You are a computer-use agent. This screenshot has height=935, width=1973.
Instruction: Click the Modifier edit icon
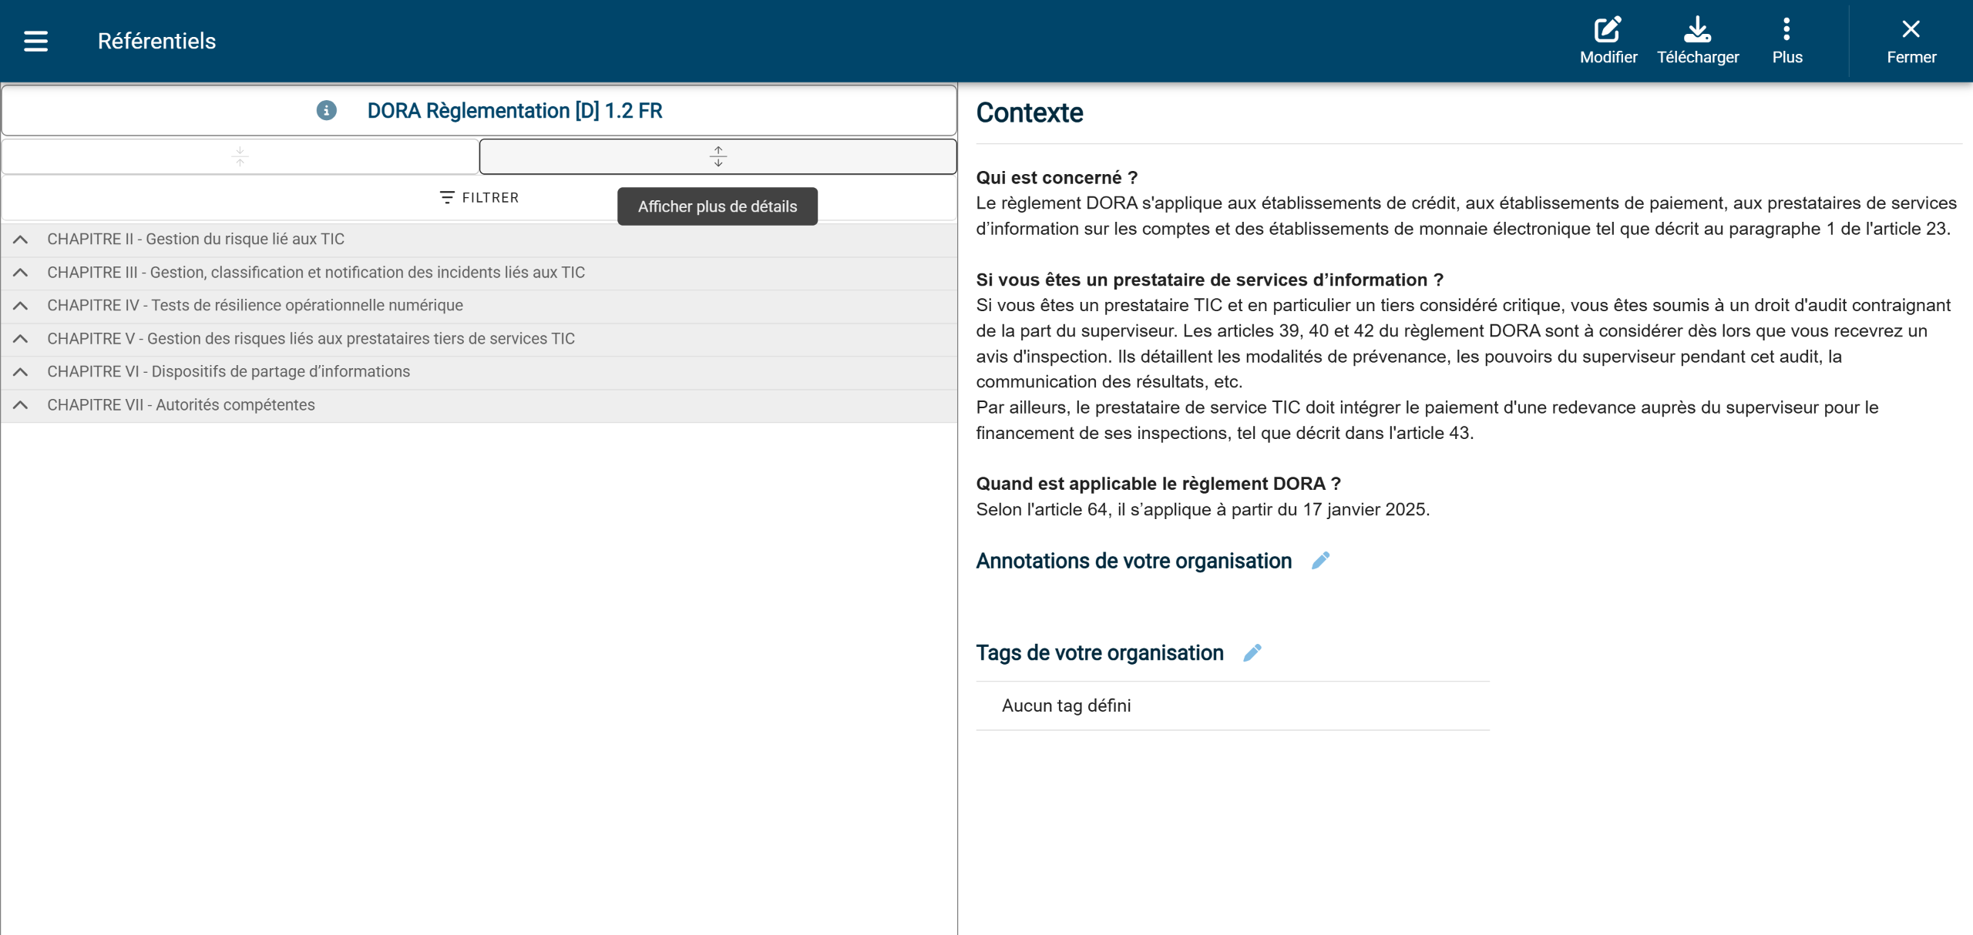1608,31
